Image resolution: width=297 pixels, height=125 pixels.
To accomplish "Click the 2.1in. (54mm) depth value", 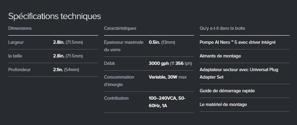I will [66, 70].
